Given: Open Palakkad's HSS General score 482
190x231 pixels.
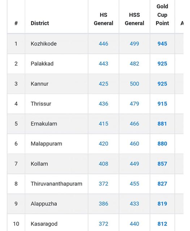Looking at the screenshot, I should pos(134,64).
